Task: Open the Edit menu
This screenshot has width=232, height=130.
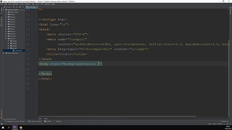Action: pyautogui.click(x=6, y=4)
